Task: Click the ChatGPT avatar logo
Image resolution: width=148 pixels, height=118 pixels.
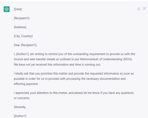Action: tap(7, 9)
